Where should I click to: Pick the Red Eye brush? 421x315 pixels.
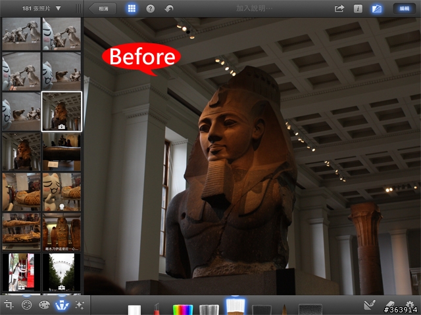pos(157,309)
